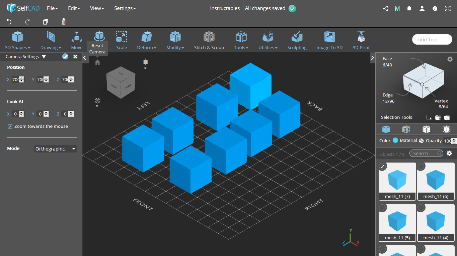This screenshot has width=457, height=256.
Task: Click the Delete trash icon
Action: [64, 22]
